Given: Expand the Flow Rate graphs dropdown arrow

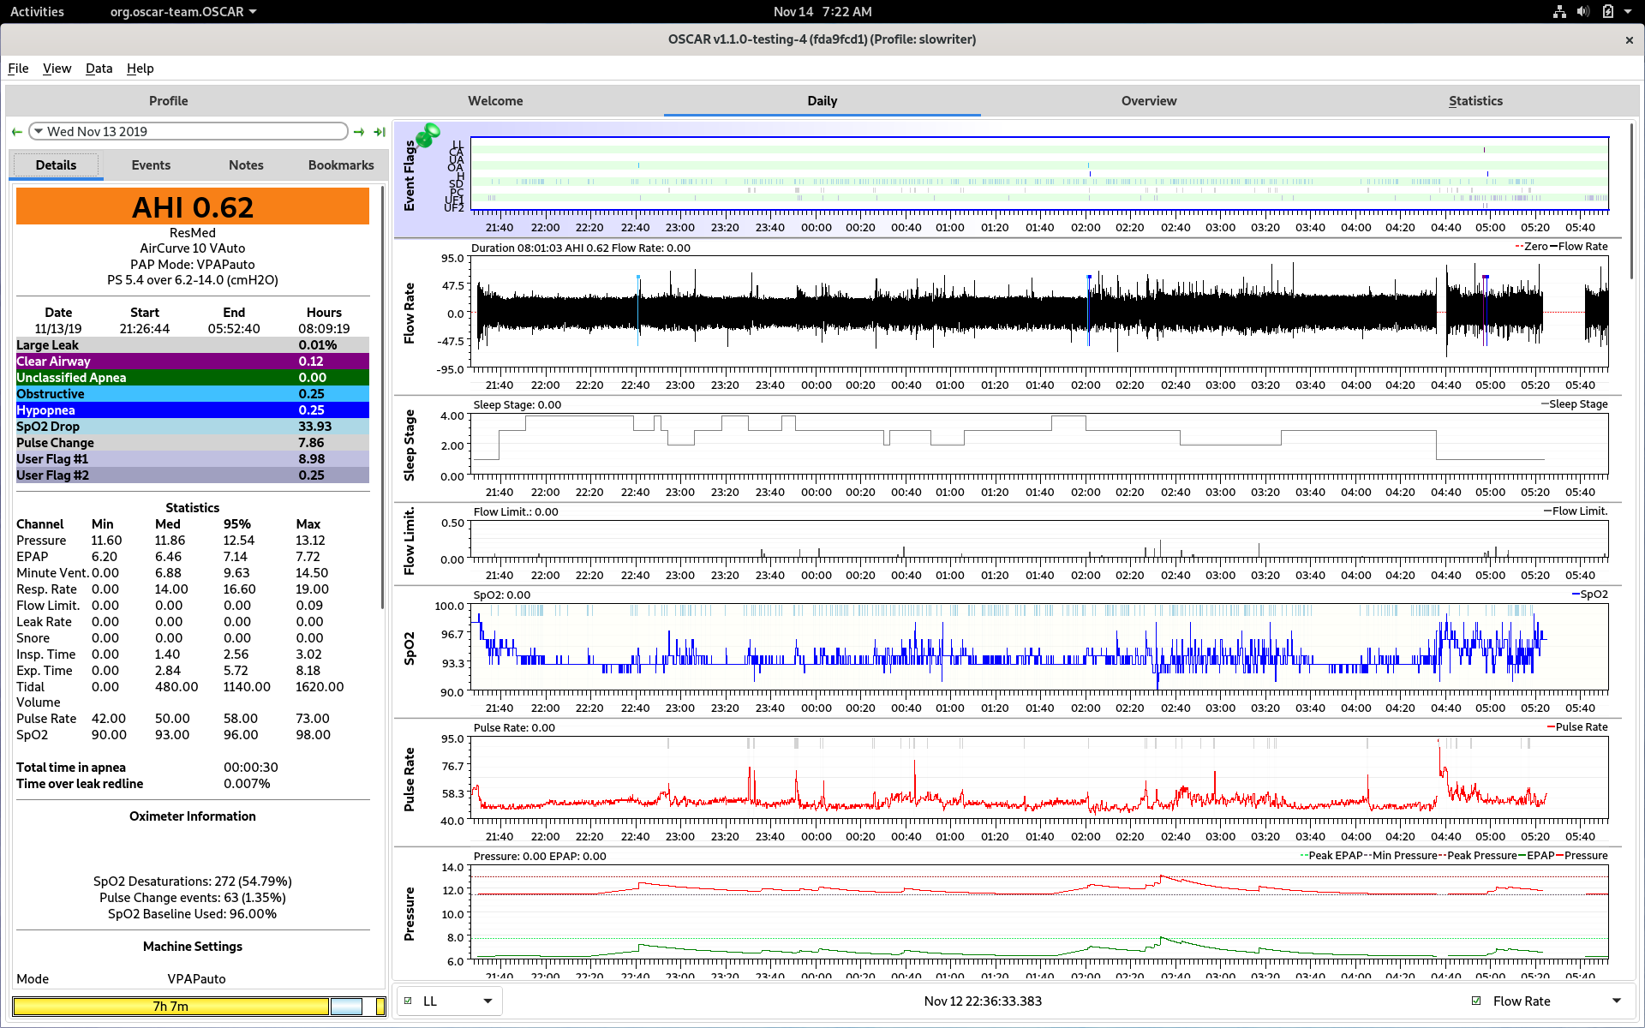Looking at the screenshot, I should (x=1617, y=1001).
